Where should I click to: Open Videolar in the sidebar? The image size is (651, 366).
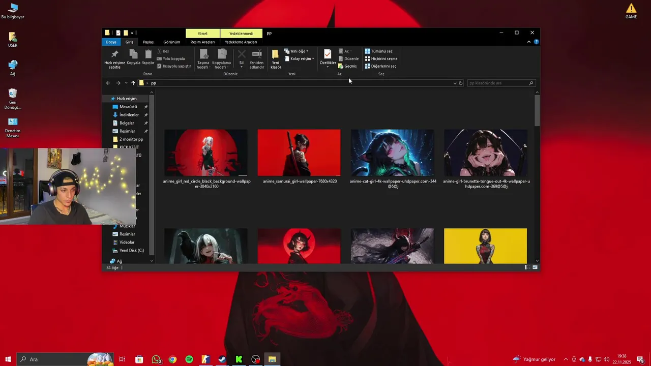127,242
